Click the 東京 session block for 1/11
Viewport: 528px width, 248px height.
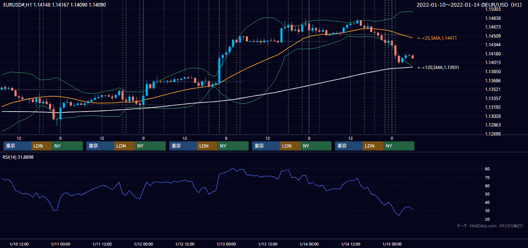[100, 146]
